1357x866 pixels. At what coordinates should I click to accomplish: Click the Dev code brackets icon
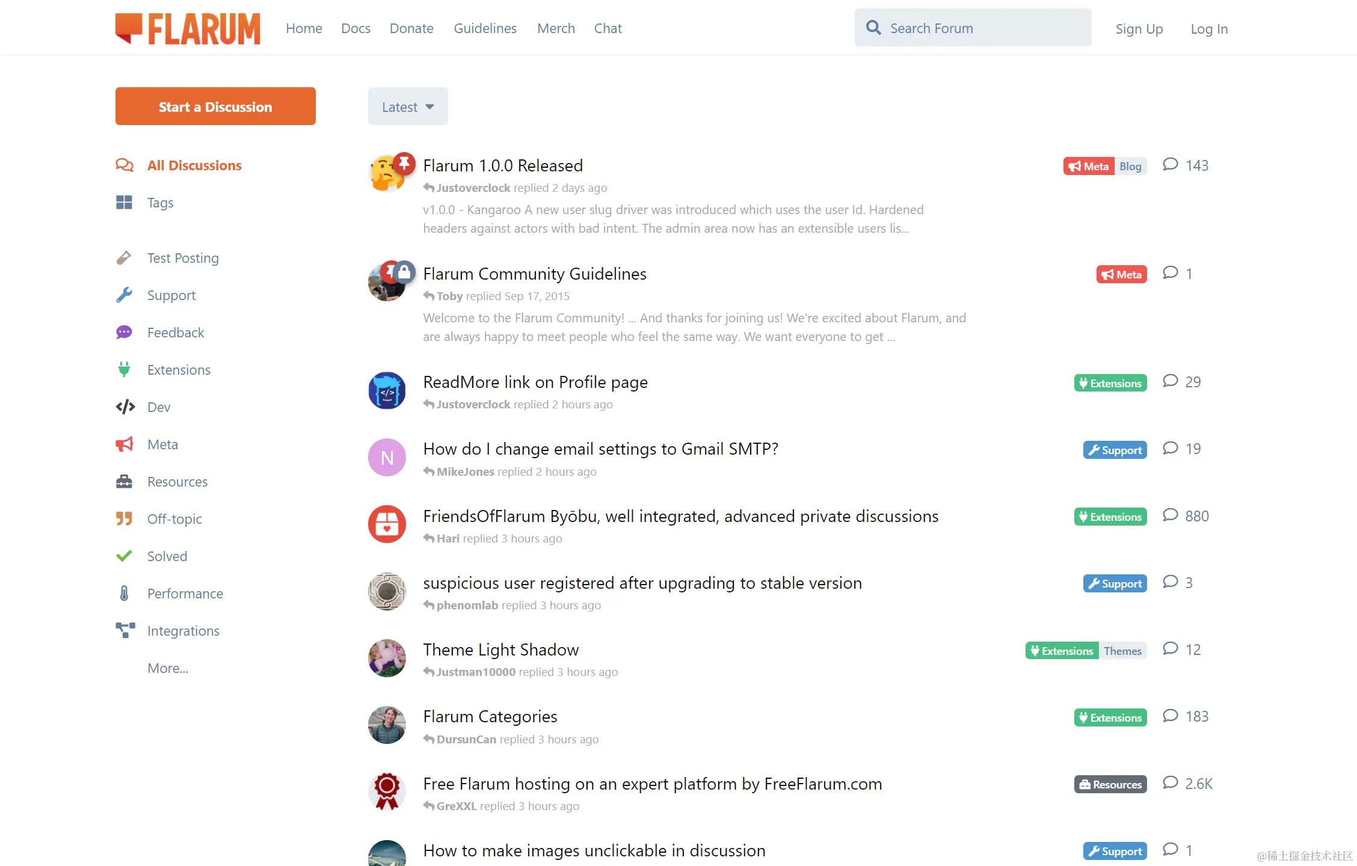point(125,407)
